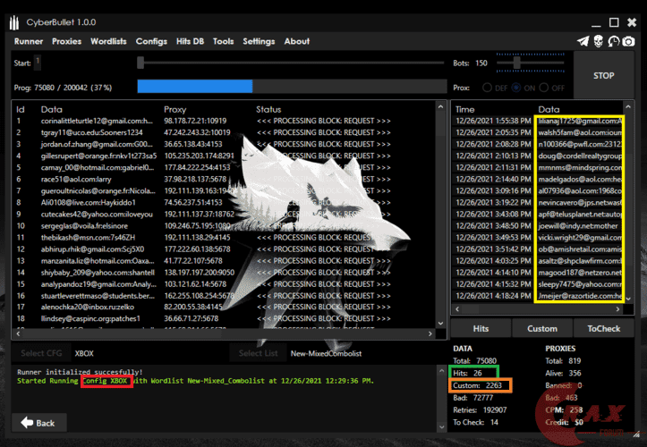Open the About menu

point(297,41)
